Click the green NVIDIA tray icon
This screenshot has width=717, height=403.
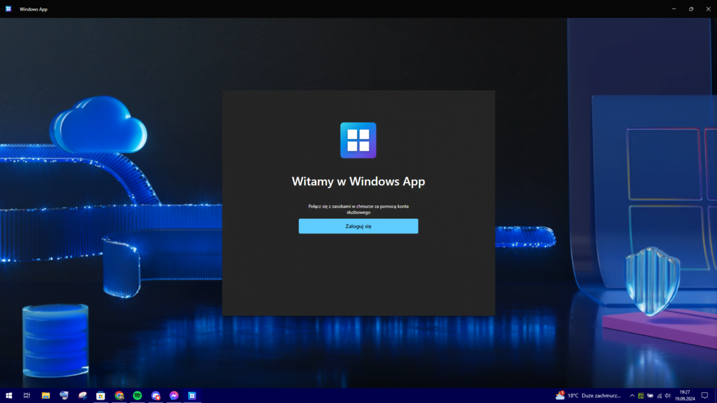[641, 396]
